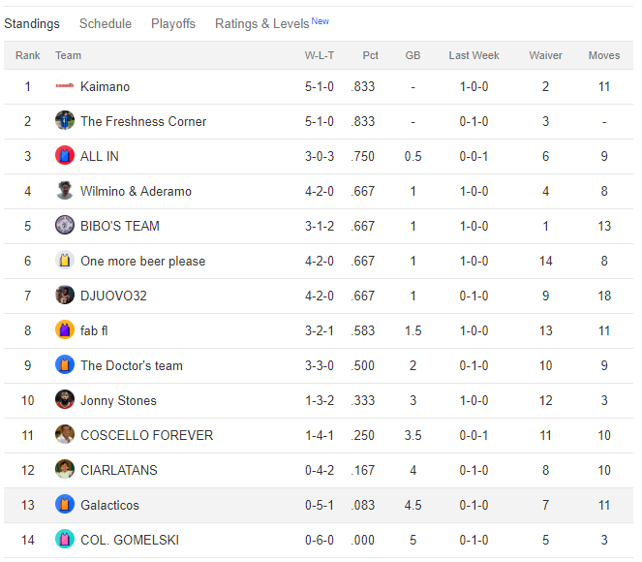Click the DJUOVO32 team avatar
642x562 pixels.
(x=65, y=296)
